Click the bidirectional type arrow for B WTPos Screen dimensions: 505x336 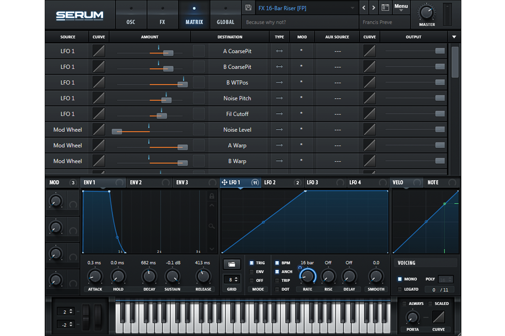click(x=279, y=82)
